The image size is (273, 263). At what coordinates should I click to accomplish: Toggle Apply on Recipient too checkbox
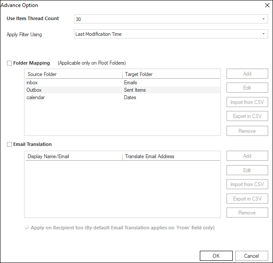click(27, 228)
